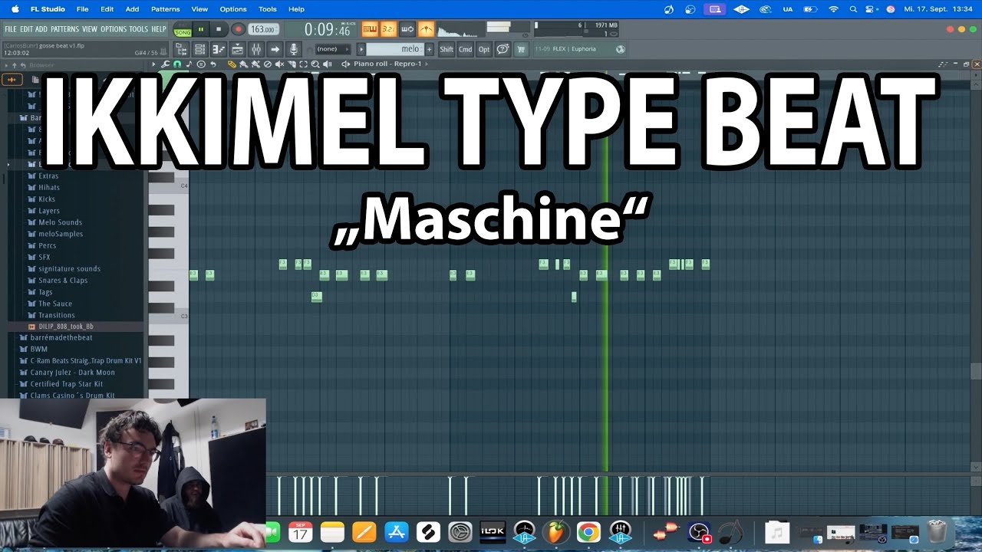Expand the Certified Trap Star Kit folder

coord(66,383)
